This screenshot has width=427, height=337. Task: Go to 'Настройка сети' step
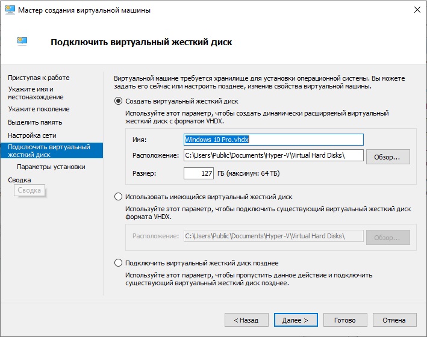(x=32, y=135)
